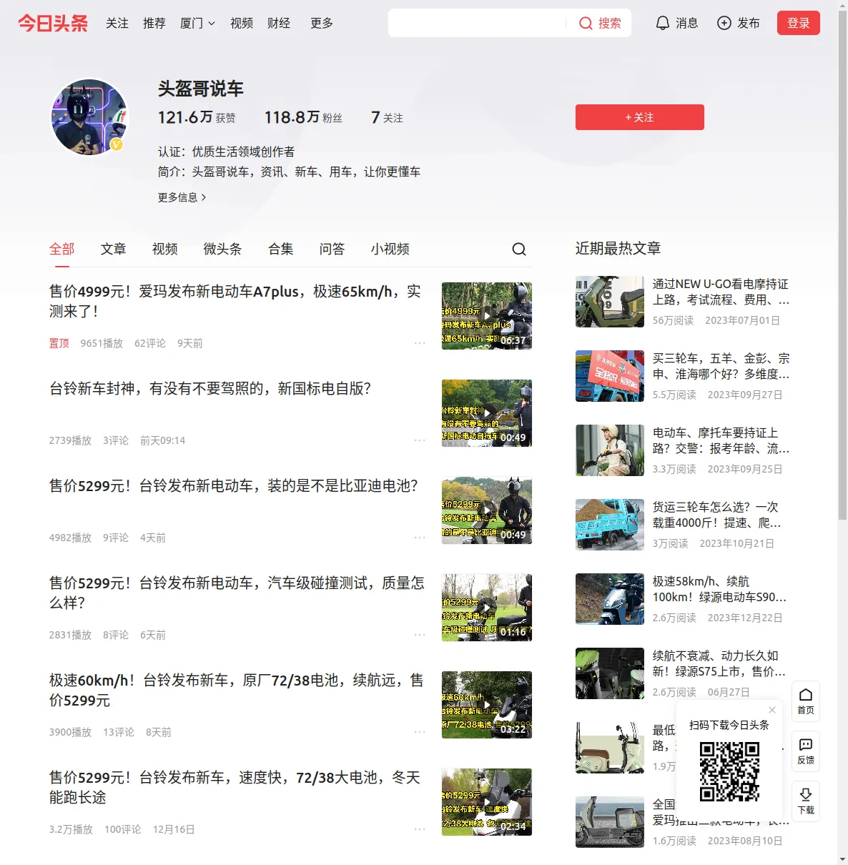Viewport: 848px width, 865px height.
Task: Play the 03:22 video thumbnail
Action: coord(487,705)
